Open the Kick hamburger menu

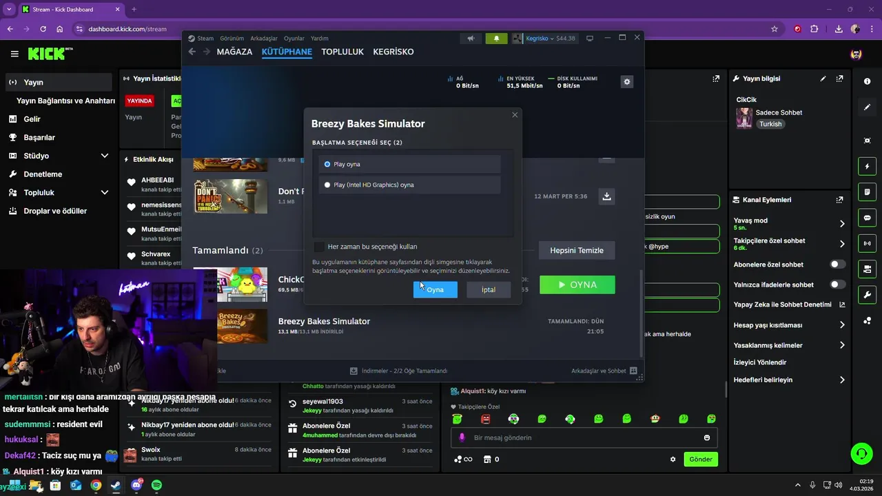tap(14, 54)
